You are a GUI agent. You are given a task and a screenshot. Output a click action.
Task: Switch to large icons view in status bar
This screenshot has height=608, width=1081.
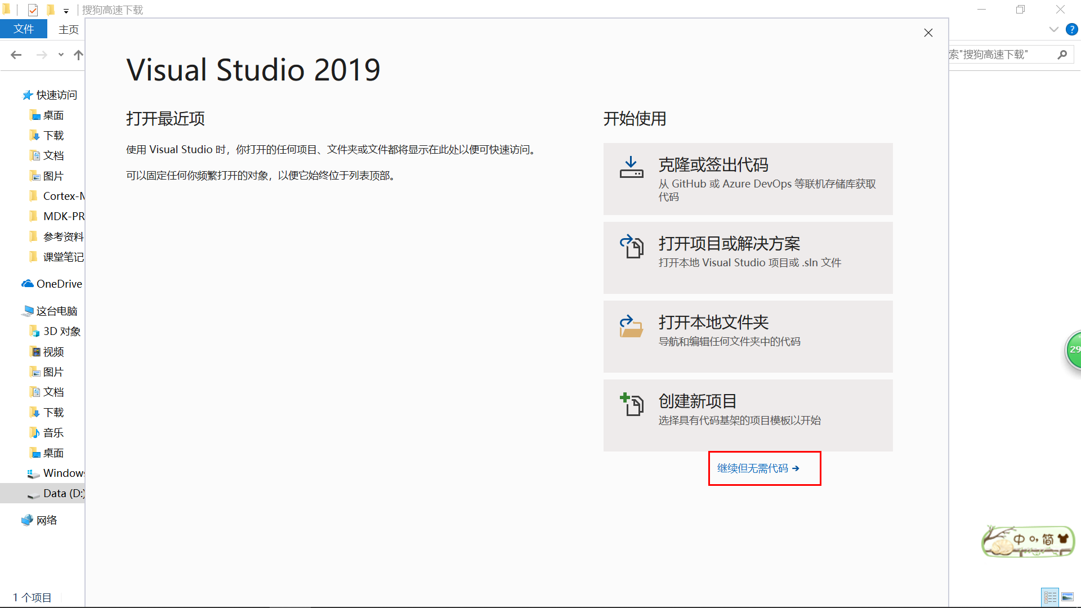[x=1067, y=597]
